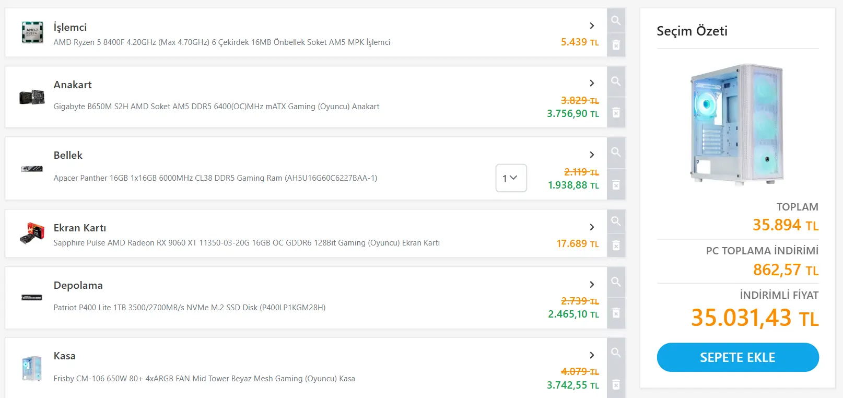Click the 2.465,10 TL discounted SSD price
This screenshot has height=398, width=843.
click(573, 314)
